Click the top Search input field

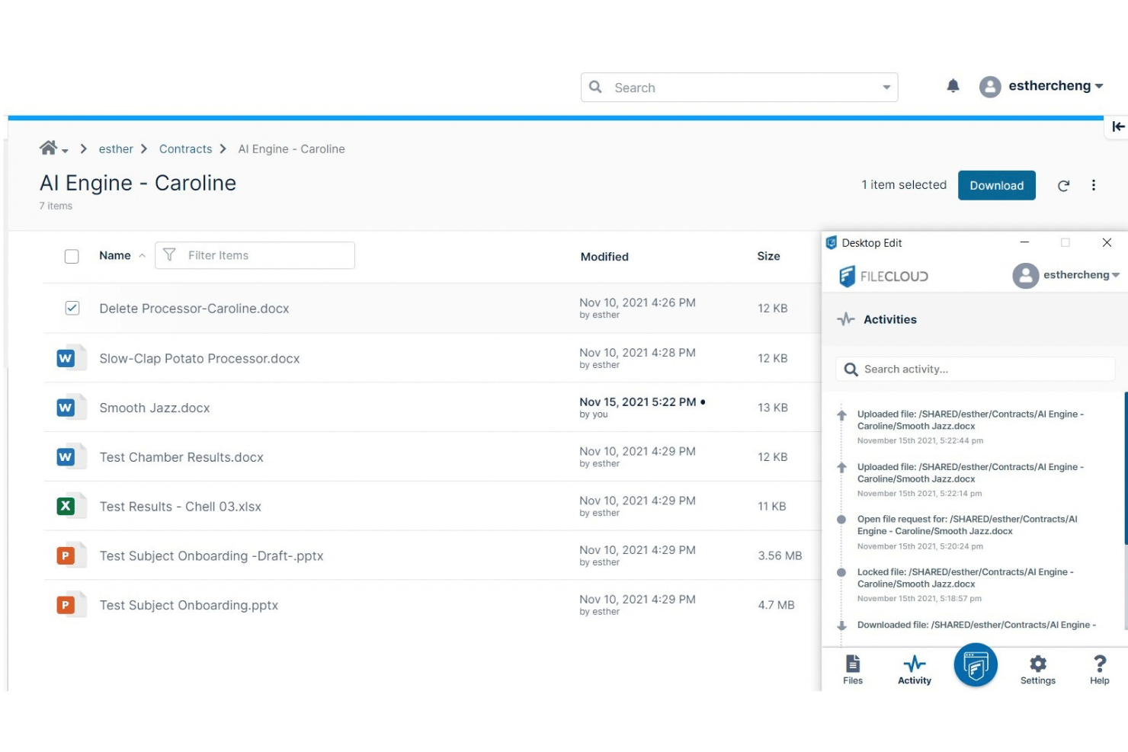739,88
